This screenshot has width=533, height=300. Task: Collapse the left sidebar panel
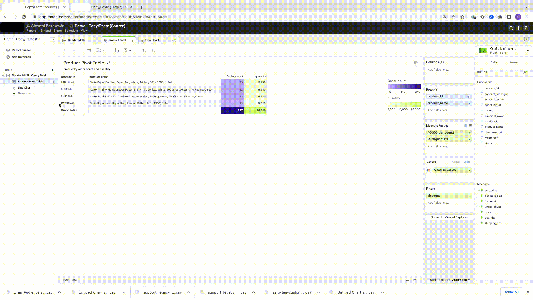(53, 39)
